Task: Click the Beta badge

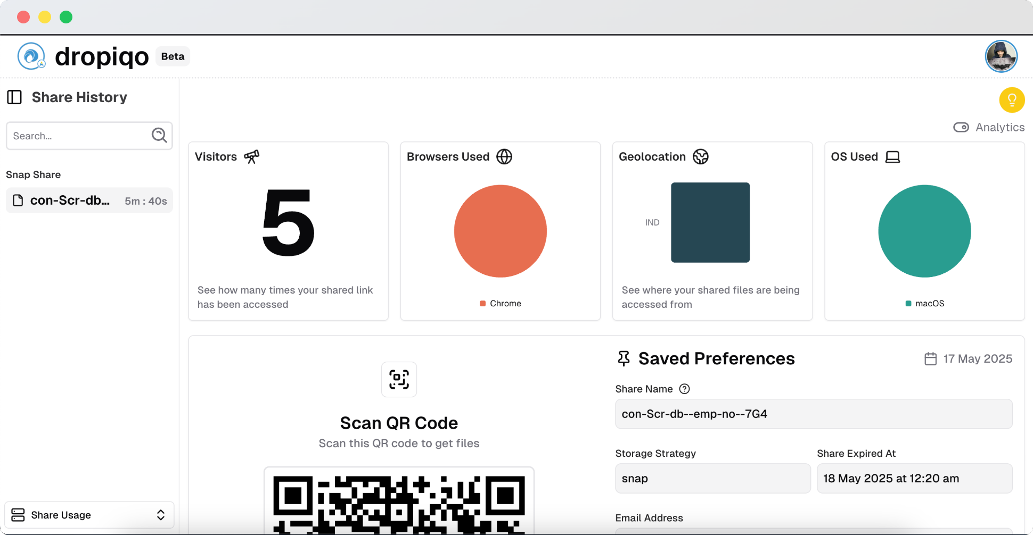Action: tap(173, 56)
